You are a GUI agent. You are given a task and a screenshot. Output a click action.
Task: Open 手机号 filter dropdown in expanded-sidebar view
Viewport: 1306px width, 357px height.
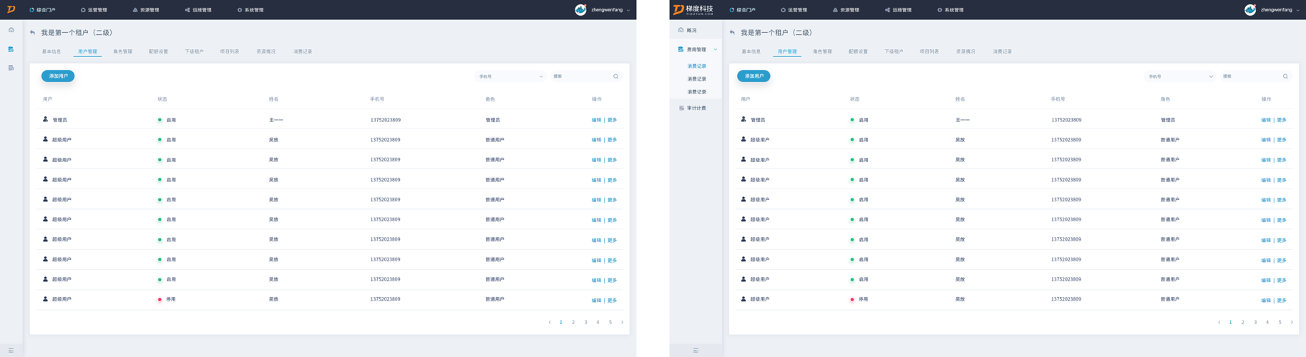click(1181, 76)
